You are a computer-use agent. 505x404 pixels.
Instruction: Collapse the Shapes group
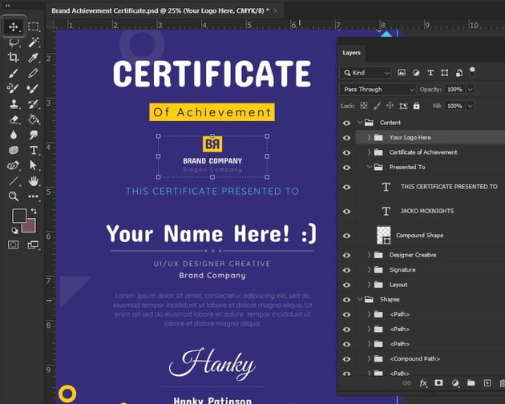[x=360, y=299]
